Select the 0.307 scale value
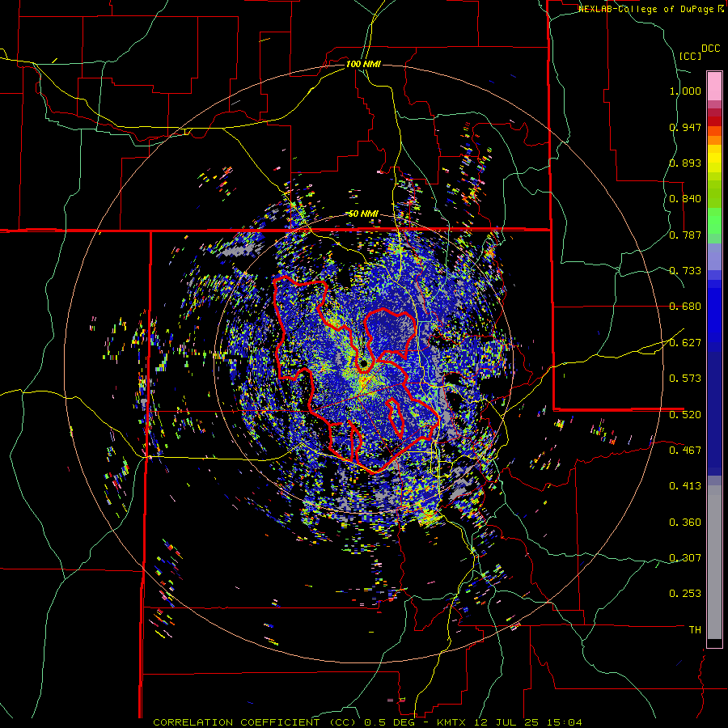This screenshot has width=728, height=728. click(x=685, y=557)
